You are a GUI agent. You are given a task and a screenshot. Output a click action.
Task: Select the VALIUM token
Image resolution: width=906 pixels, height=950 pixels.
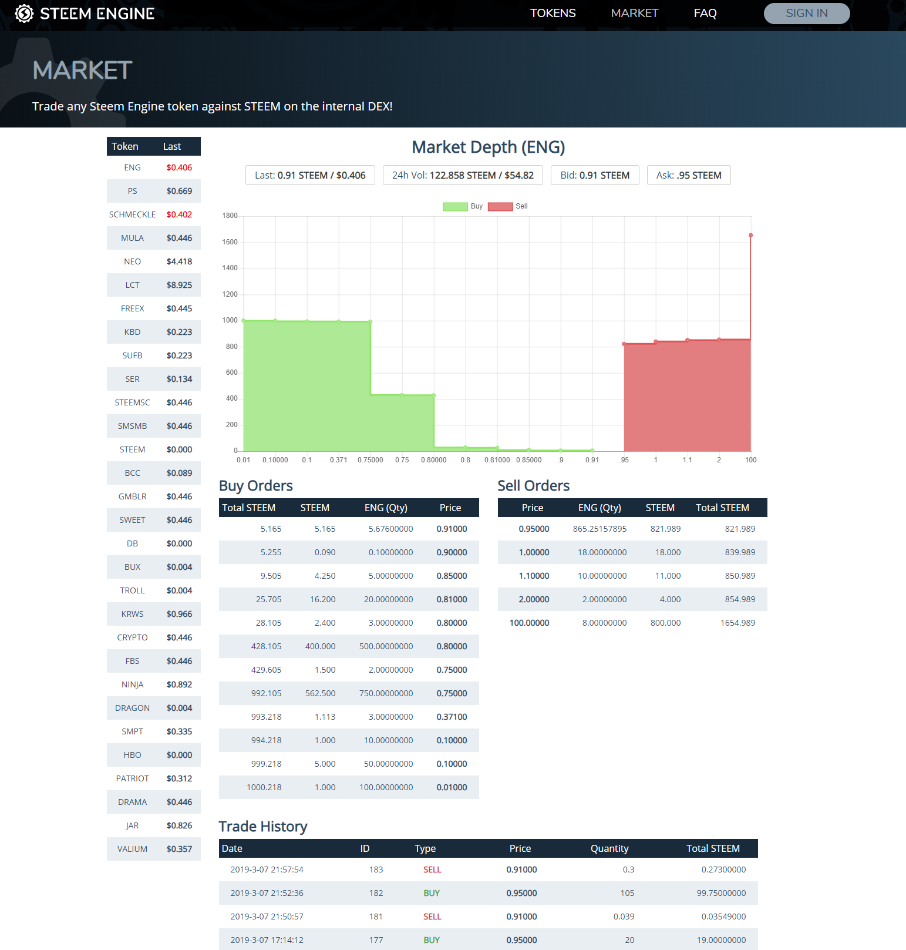point(154,849)
